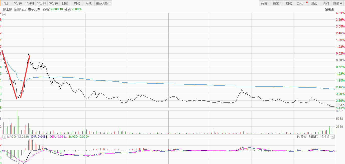This screenshot has width=345, height=164.
Task: Click the latest price value 33008.10
Action: [x=56, y=9]
